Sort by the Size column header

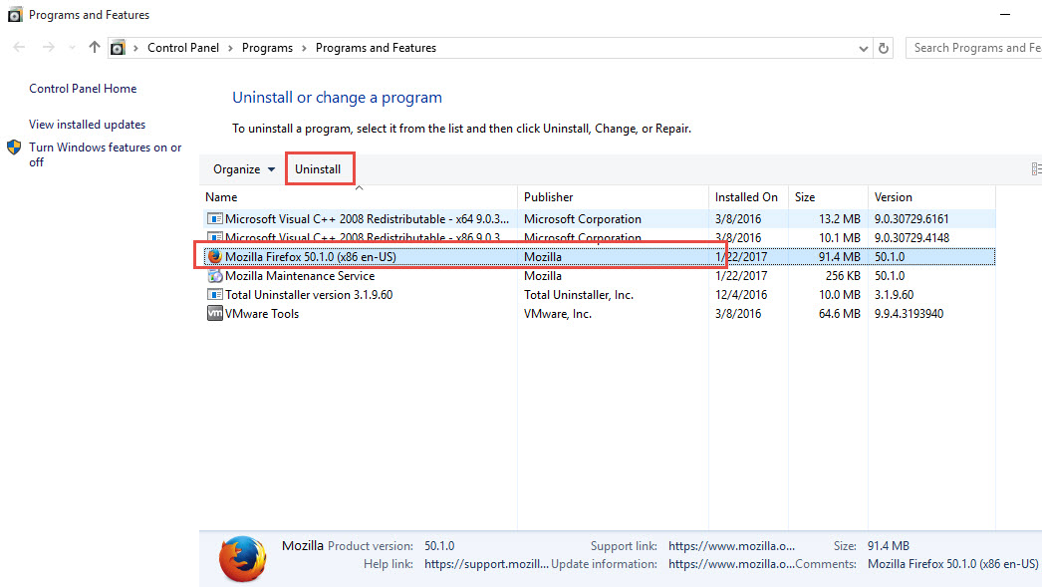point(805,196)
